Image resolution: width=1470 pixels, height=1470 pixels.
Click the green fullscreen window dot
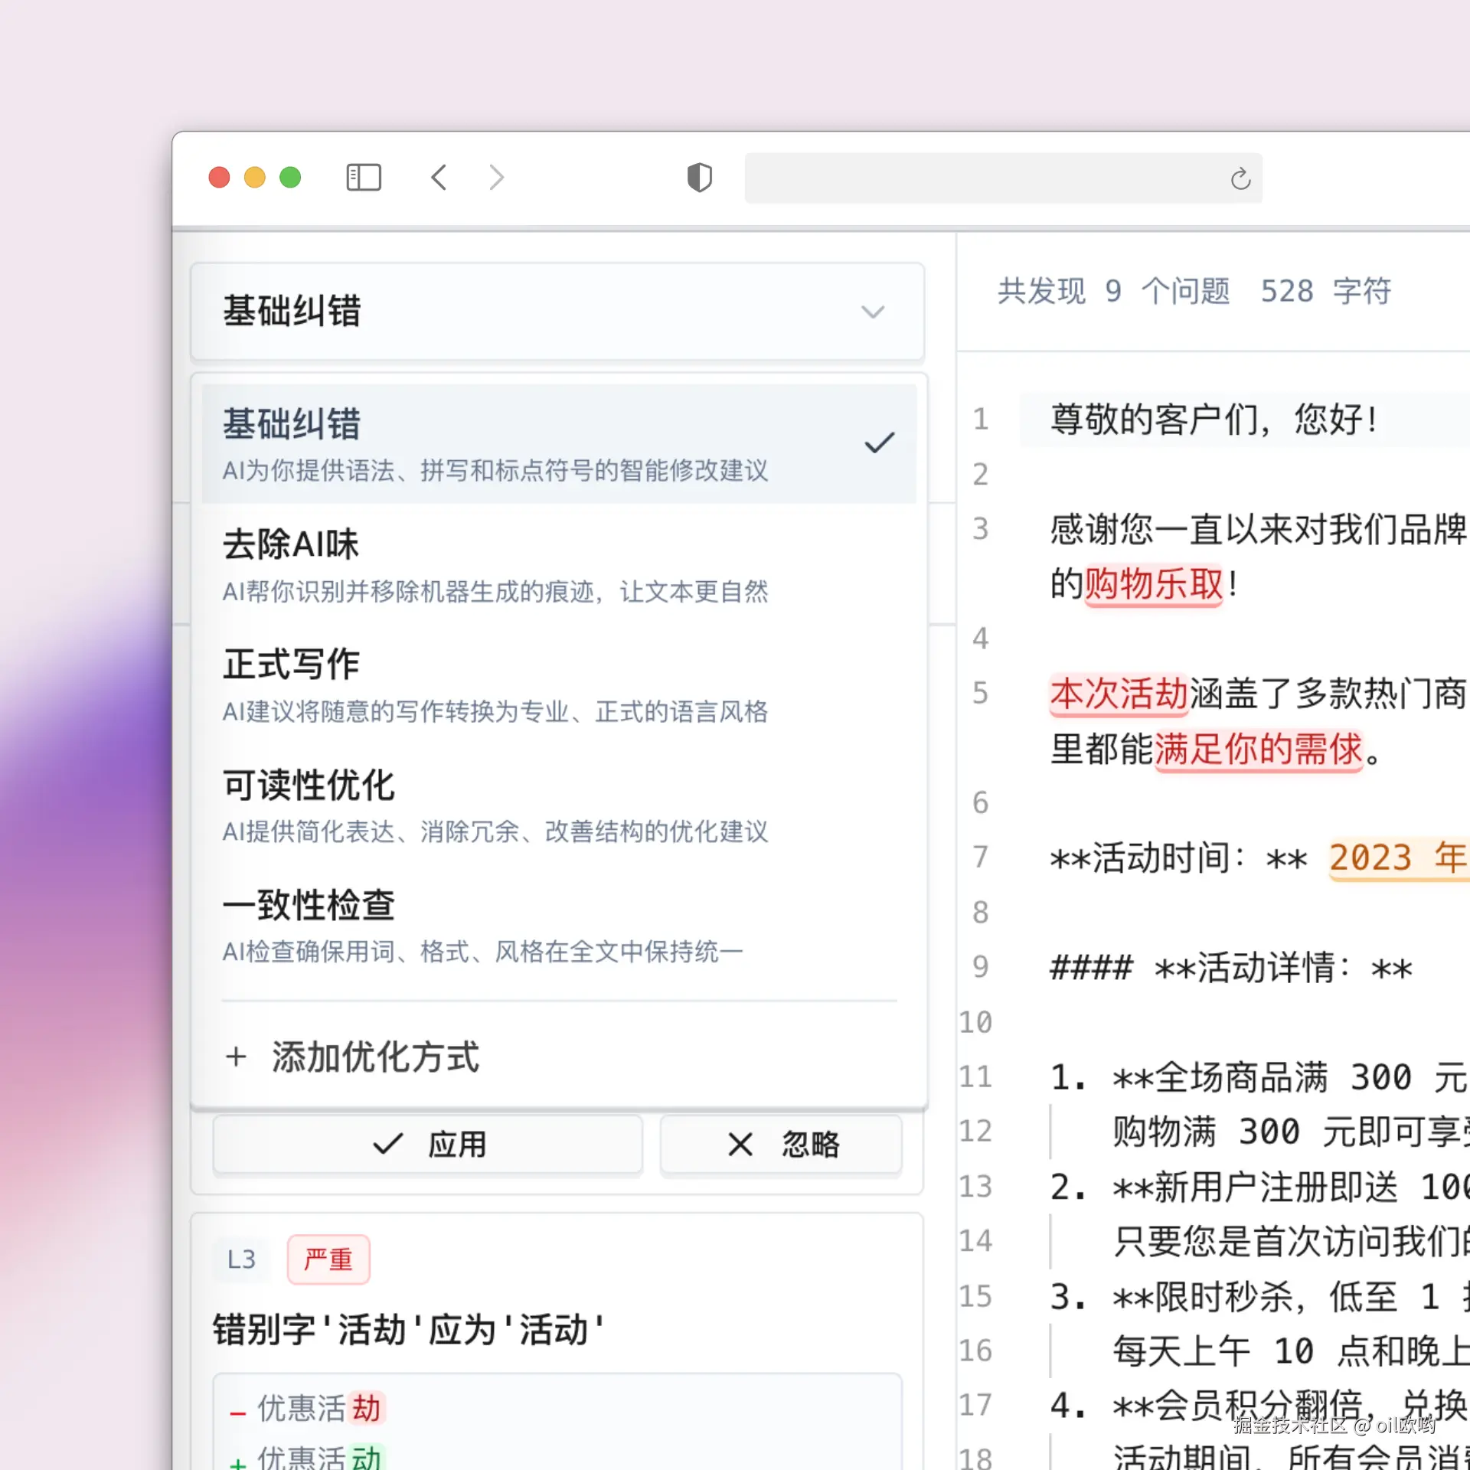pos(290,178)
